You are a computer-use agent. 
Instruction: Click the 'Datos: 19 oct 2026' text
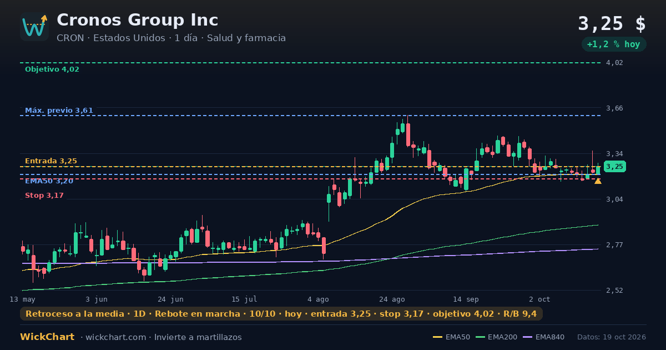tap(612, 337)
